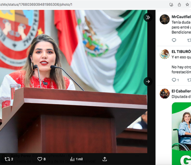Open the MrCautfiel username link
This screenshot has height=165, width=191.
point(181,17)
